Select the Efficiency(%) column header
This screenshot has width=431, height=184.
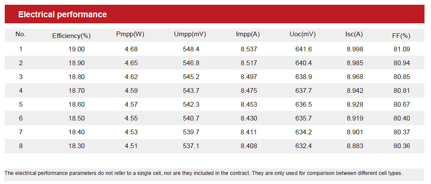(71, 36)
